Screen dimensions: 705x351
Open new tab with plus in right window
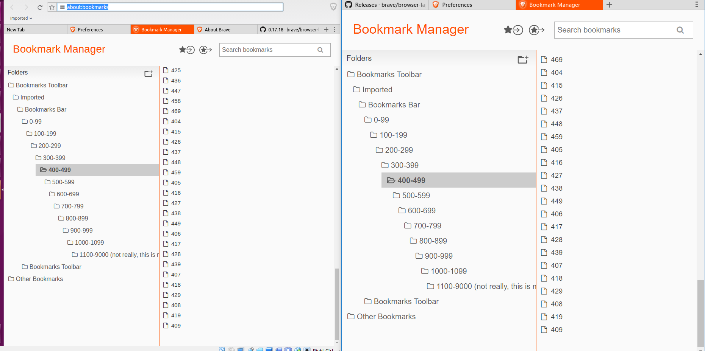point(609,5)
